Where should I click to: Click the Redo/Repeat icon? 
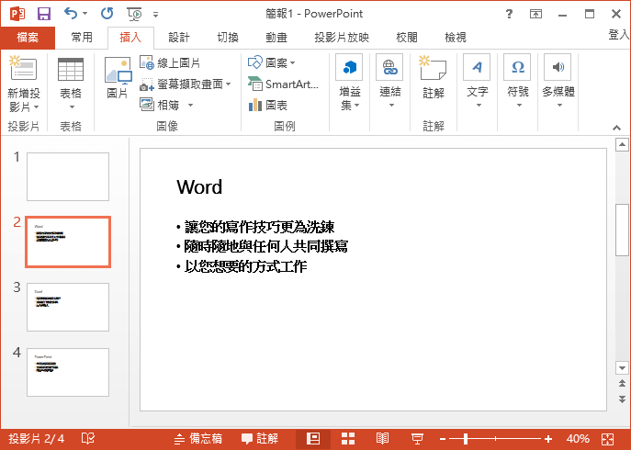click(x=107, y=14)
